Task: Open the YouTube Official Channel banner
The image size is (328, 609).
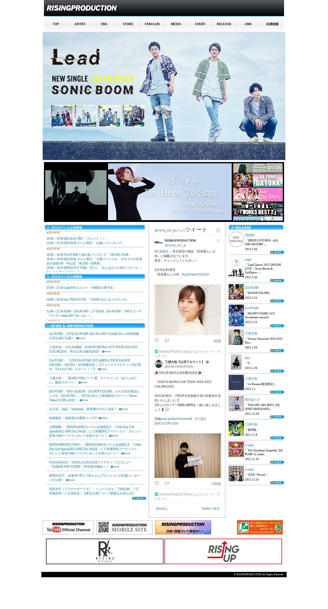Action: coord(68,527)
